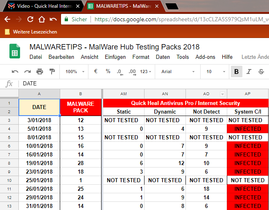The image size is (269, 210).
Task: Open the Arial font dropdown
Action: [x=178, y=71]
